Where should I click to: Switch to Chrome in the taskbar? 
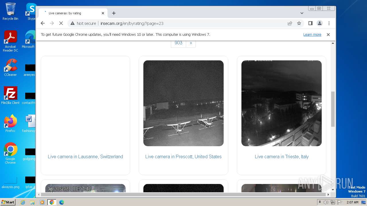coord(52,202)
